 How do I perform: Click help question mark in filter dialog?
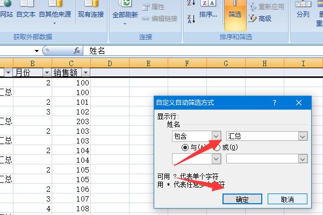pos(275,103)
